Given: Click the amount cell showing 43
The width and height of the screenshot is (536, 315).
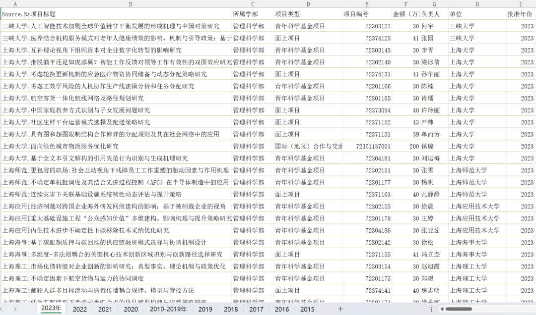Looking at the screenshot, I should click(x=406, y=122).
